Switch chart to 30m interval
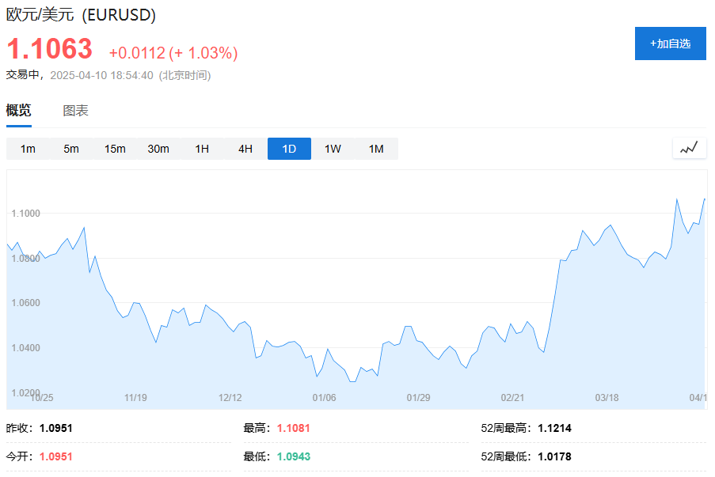Viewport: 715px width, 477px height. pyautogui.click(x=158, y=149)
